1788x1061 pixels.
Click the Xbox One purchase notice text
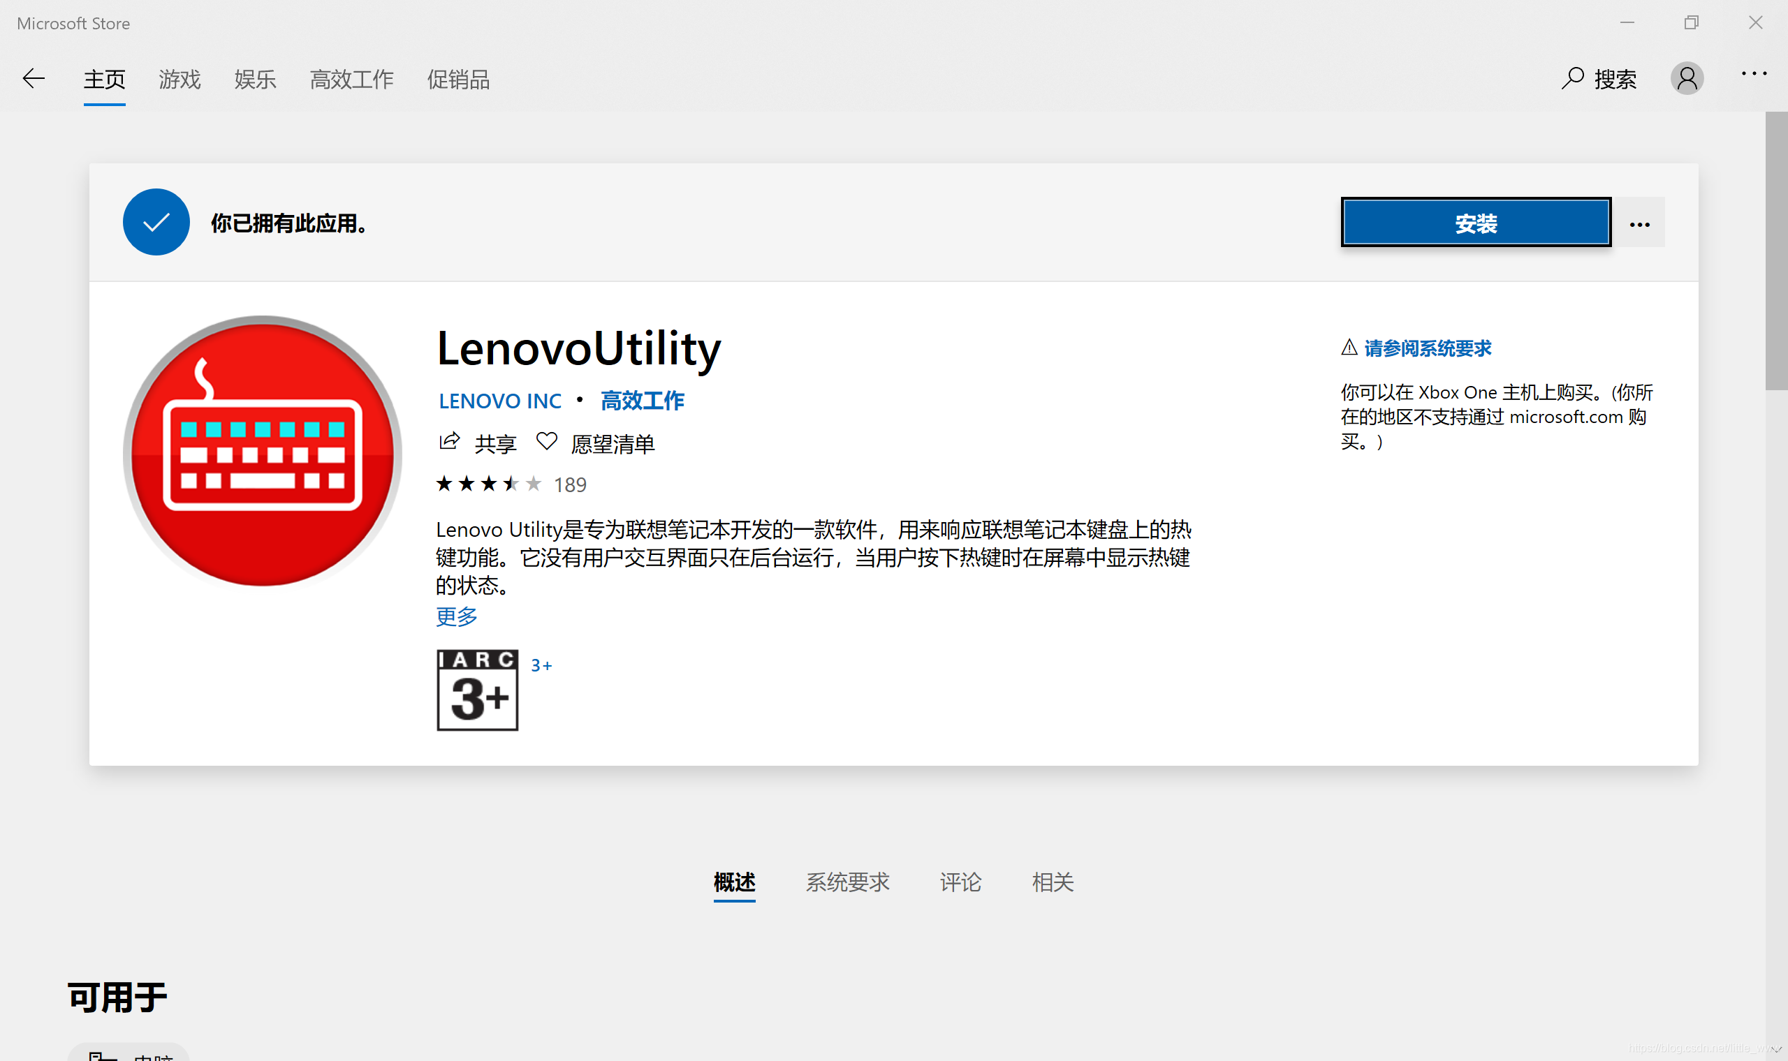point(1497,417)
